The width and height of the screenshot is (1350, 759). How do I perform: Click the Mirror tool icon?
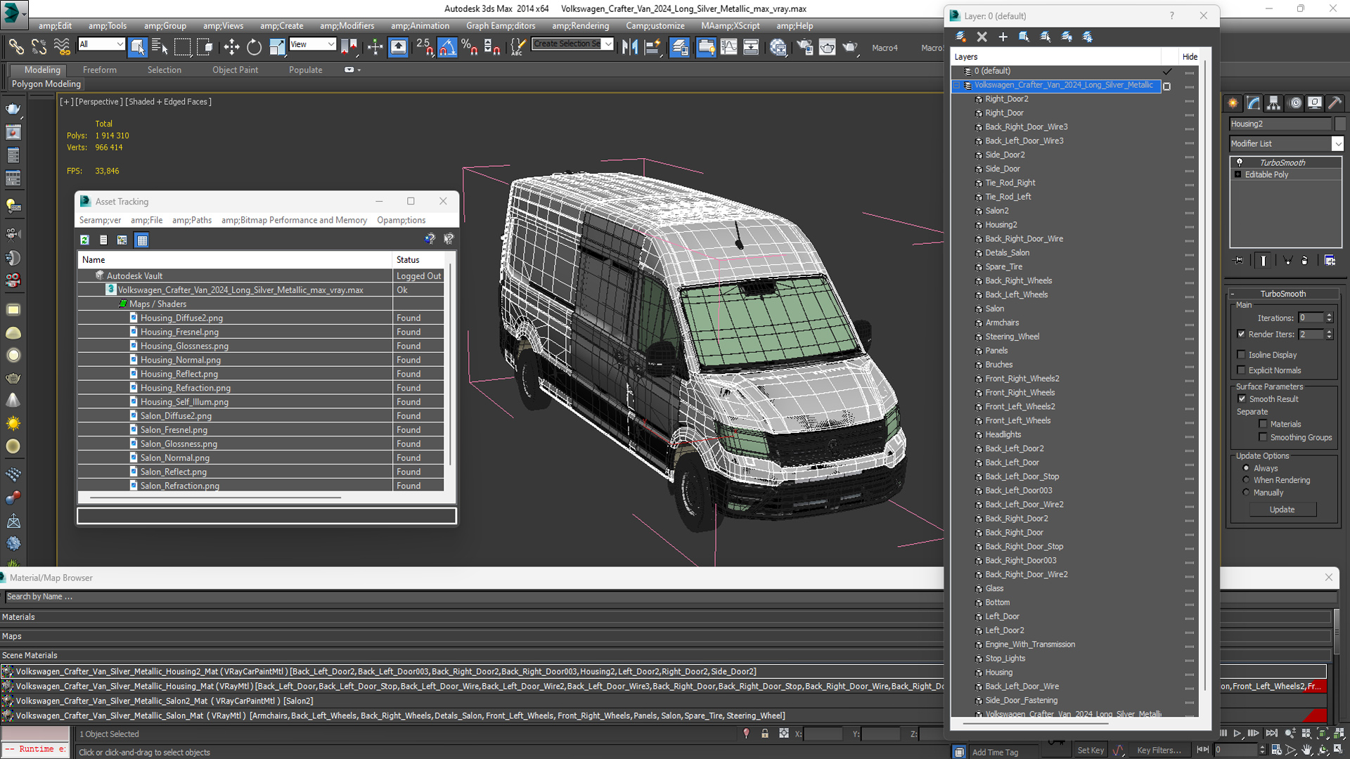pos(630,47)
